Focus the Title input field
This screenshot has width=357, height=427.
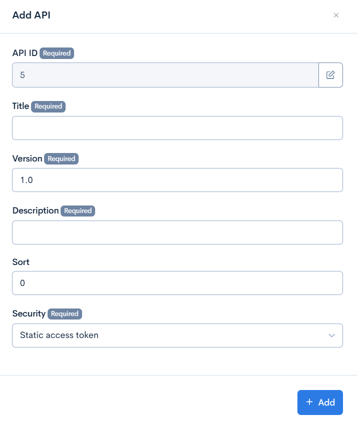tap(177, 128)
